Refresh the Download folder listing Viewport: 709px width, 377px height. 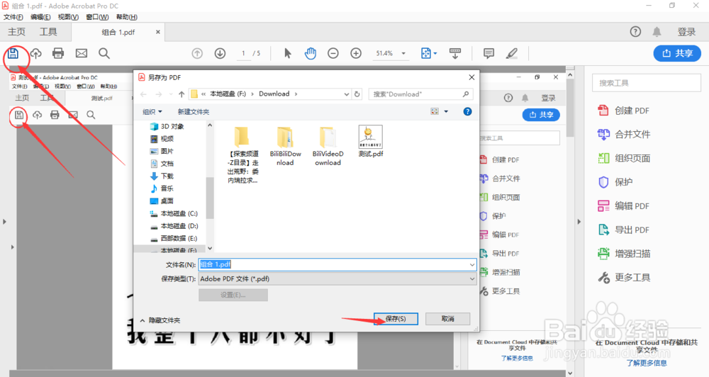pos(357,94)
